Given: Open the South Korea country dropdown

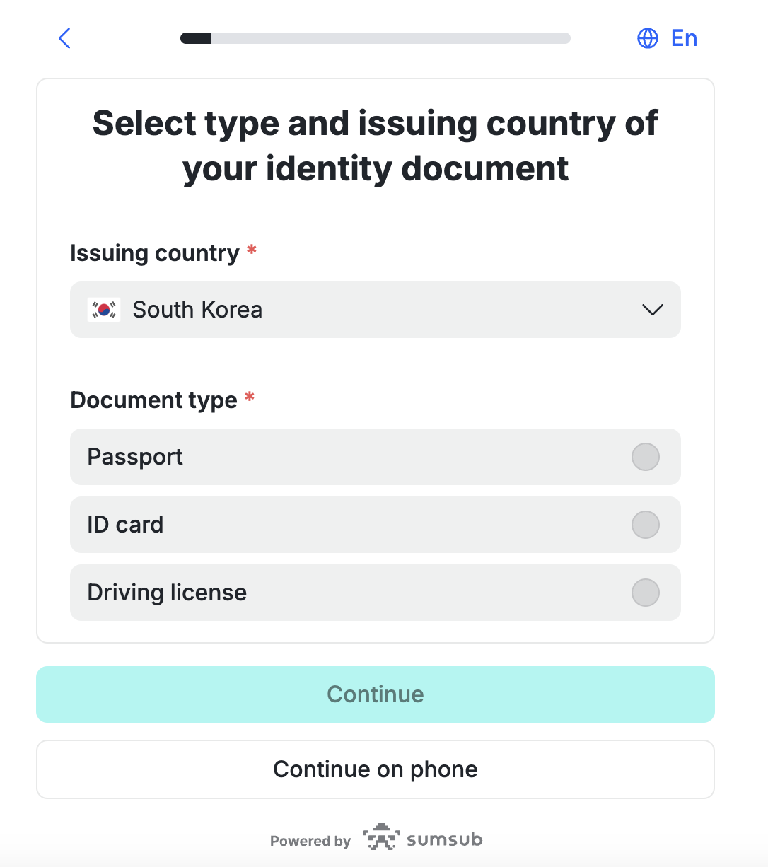Looking at the screenshot, I should click(x=376, y=310).
